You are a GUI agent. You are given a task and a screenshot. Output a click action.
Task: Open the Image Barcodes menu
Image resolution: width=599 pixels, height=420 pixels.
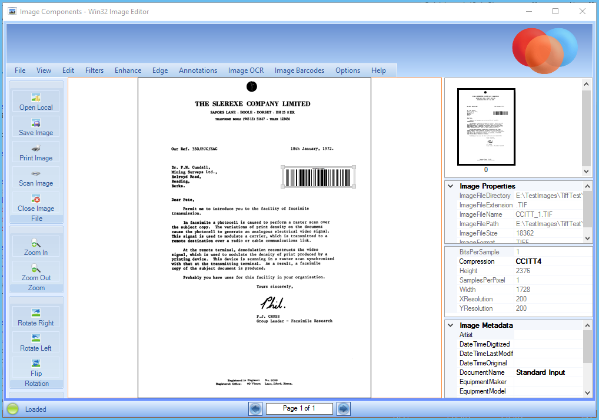point(299,70)
